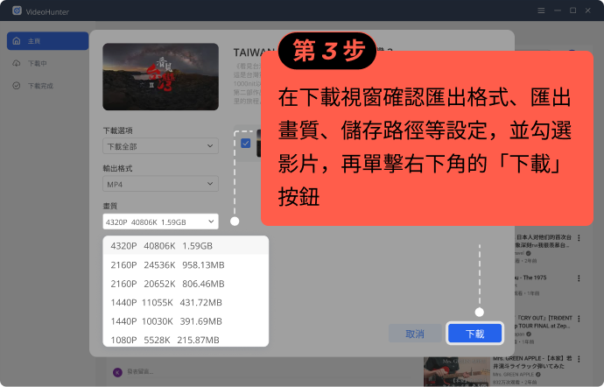Click the home icon in sidebar
This screenshot has height=387, width=604.
click(17, 41)
